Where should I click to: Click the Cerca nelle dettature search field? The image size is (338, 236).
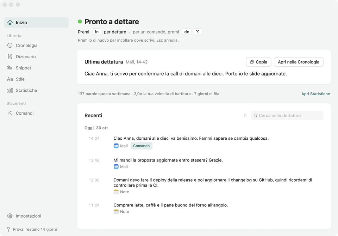pos(287,115)
